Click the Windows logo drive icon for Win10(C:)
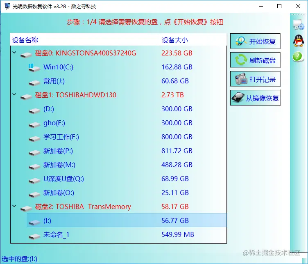 pyautogui.click(x=34, y=67)
